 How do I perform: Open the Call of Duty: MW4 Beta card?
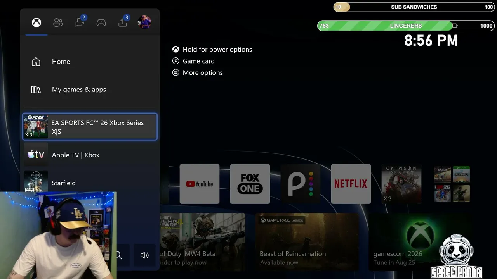tap(202, 242)
